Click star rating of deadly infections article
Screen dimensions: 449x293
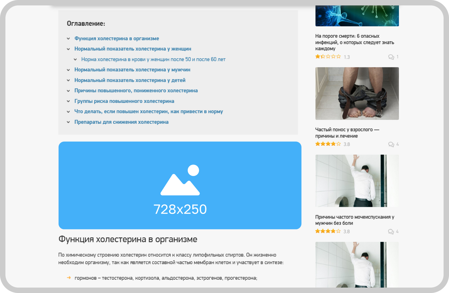[328, 57]
